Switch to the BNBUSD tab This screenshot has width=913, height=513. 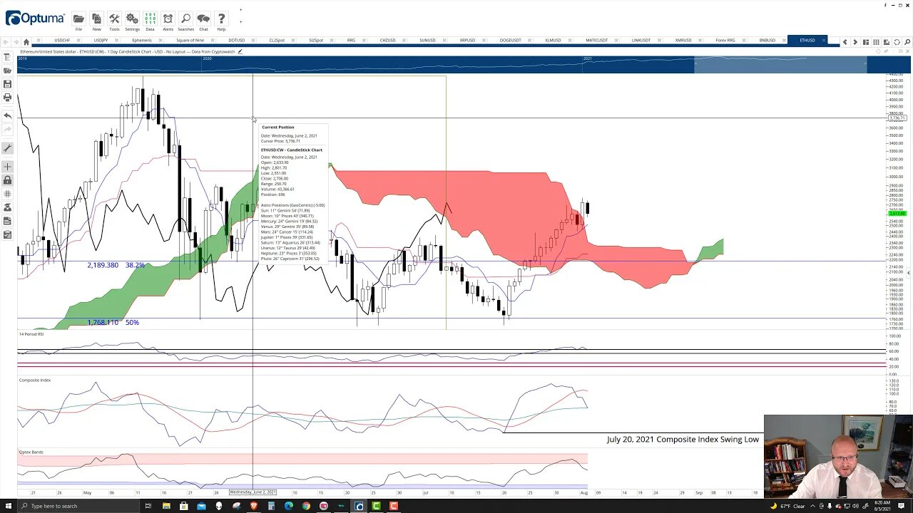(767, 41)
